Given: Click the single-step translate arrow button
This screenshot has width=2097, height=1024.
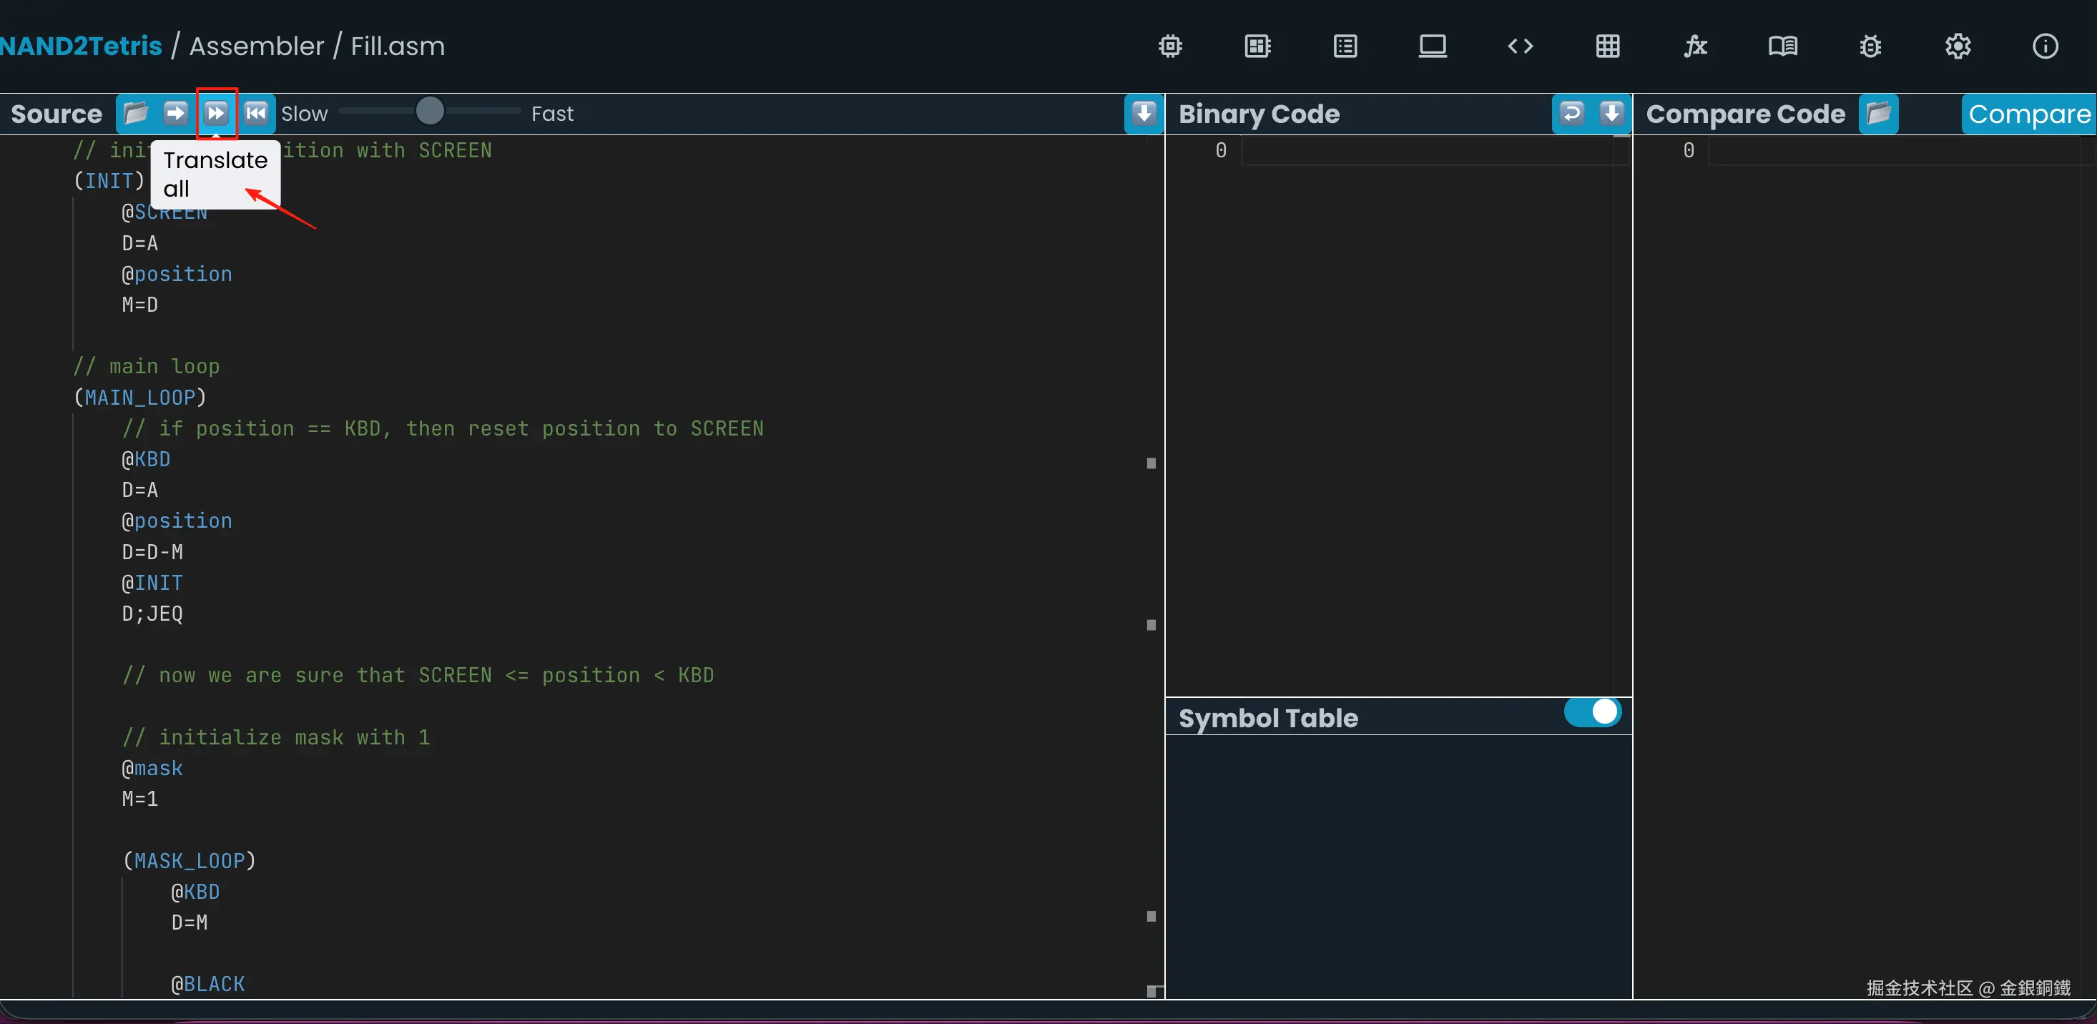Looking at the screenshot, I should [x=175, y=113].
